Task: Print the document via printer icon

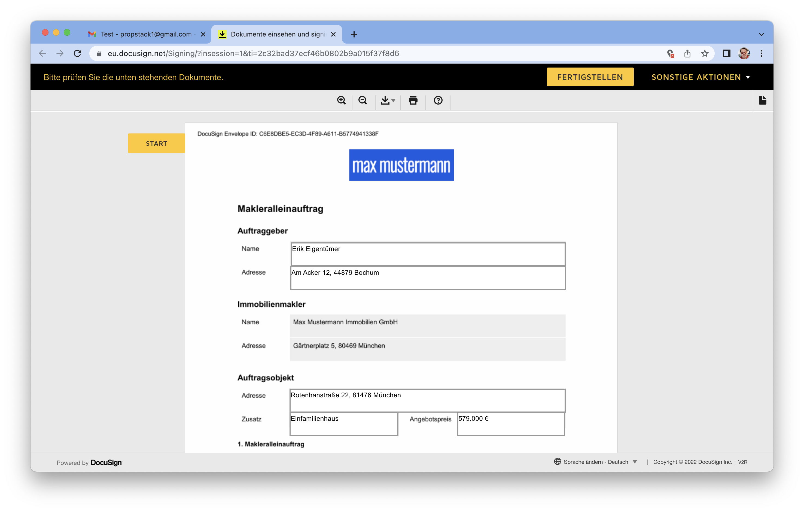Action: [413, 100]
